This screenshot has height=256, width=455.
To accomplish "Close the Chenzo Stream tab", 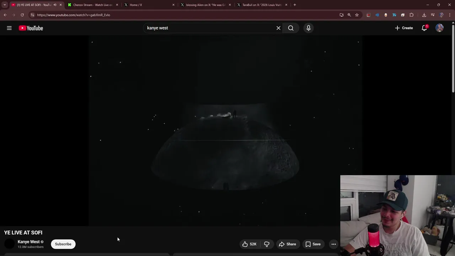I will point(117,5).
